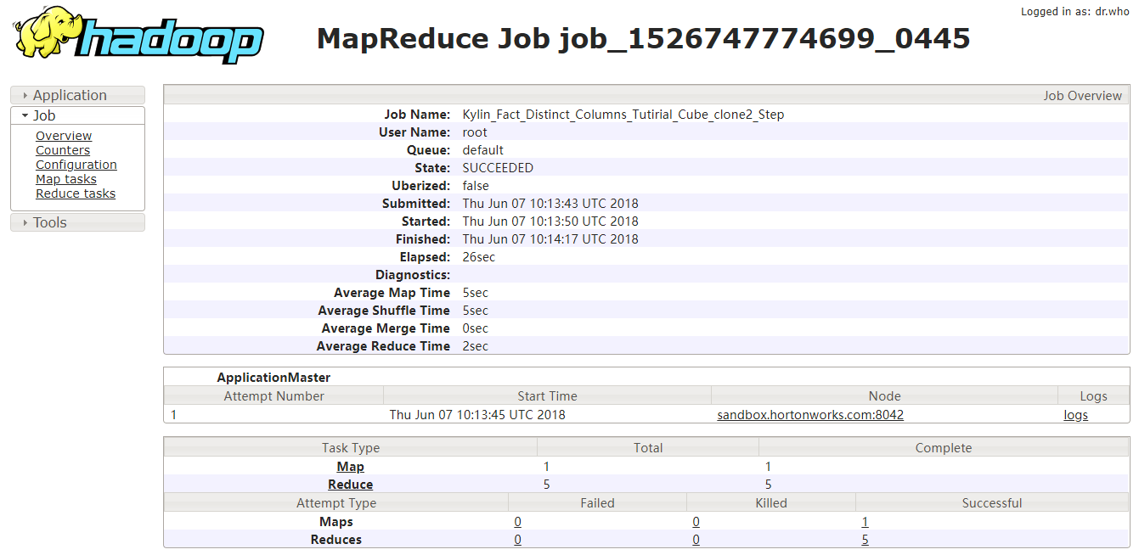Open killed Reduces attempts count

[x=696, y=540]
